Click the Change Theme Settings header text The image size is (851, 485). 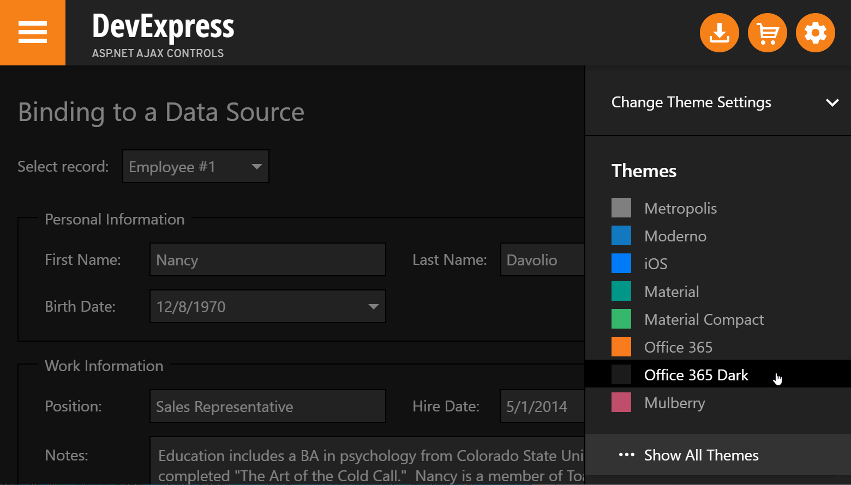(x=691, y=102)
